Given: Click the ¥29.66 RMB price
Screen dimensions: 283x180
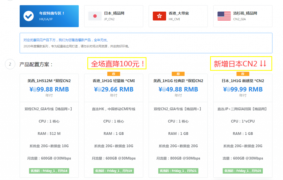Looking at the screenshot, I should tap(114, 89).
